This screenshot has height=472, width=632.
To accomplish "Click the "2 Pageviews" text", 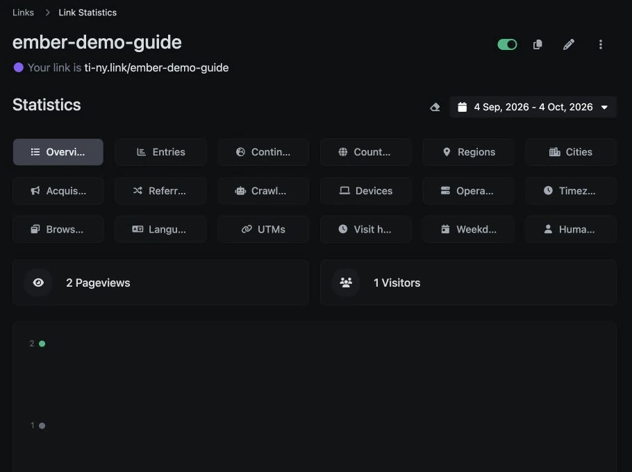I will [x=98, y=283].
